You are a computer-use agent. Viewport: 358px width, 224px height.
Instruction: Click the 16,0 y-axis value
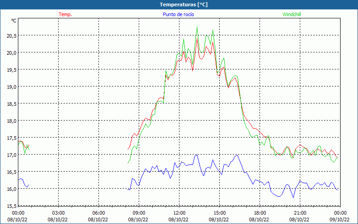[x=11, y=189]
